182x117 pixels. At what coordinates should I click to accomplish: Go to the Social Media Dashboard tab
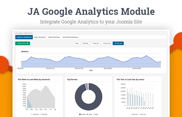[70, 37]
